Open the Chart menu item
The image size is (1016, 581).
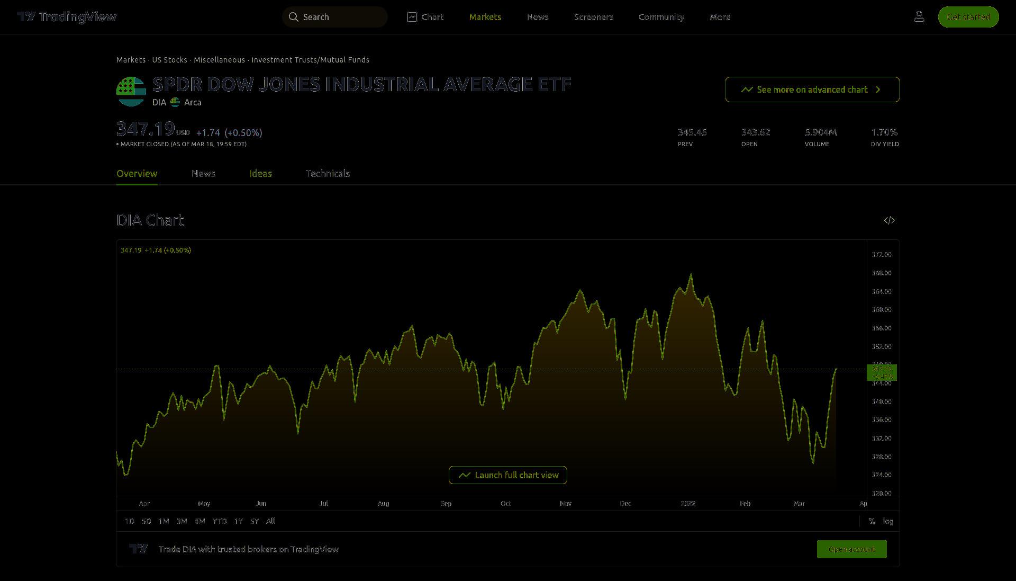click(x=425, y=17)
